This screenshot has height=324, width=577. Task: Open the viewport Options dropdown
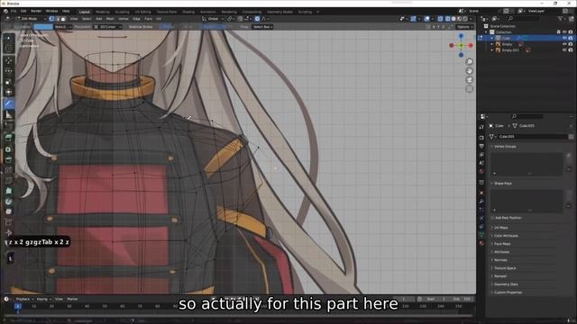(x=464, y=27)
